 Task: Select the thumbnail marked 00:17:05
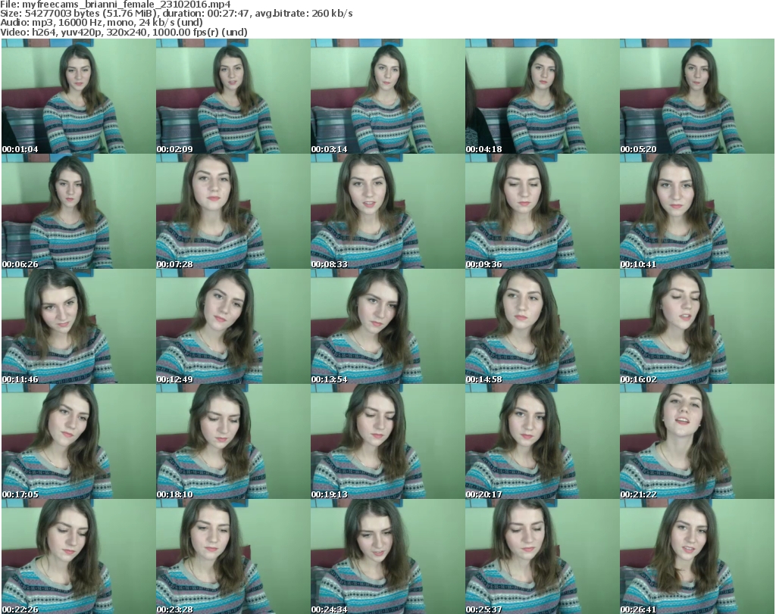pyautogui.click(x=78, y=441)
